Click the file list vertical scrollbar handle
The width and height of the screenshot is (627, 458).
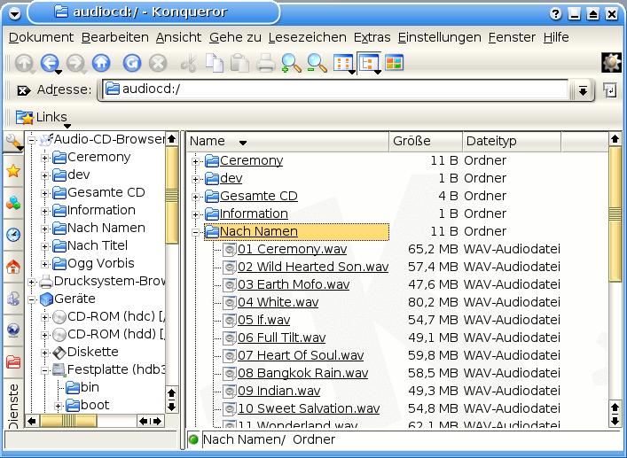[x=615, y=214]
